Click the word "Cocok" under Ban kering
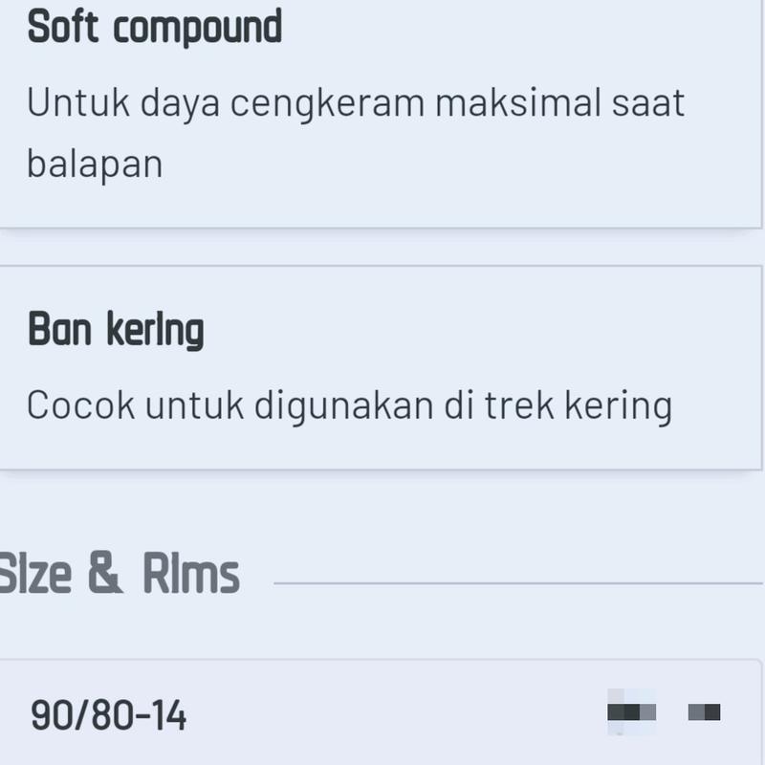This screenshot has width=765, height=765. pyautogui.click(x=80, y=405)
